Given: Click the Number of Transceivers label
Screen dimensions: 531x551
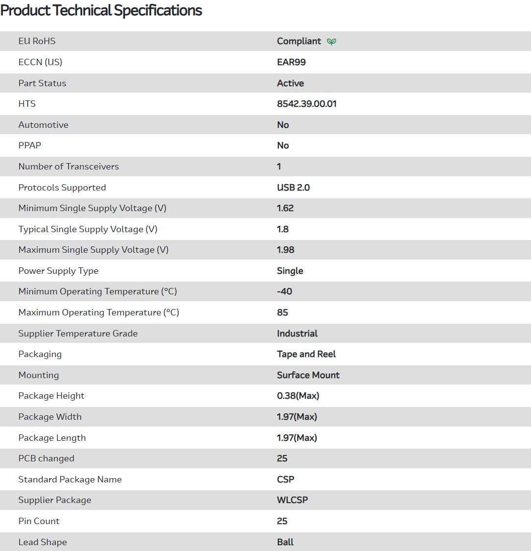Looking at the screenshot, I should pos(69,167).
